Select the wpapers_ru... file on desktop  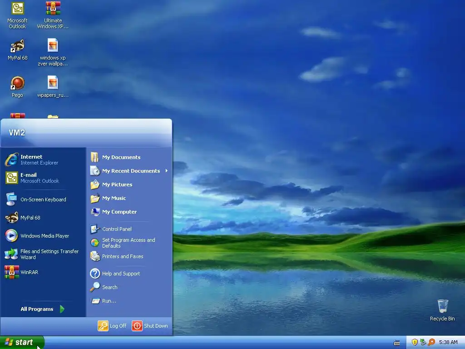(x=53, y=87)
